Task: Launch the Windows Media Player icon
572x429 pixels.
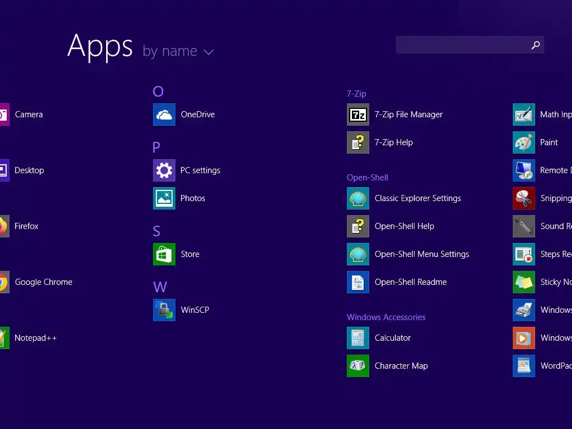Action: tap(524, 338)
